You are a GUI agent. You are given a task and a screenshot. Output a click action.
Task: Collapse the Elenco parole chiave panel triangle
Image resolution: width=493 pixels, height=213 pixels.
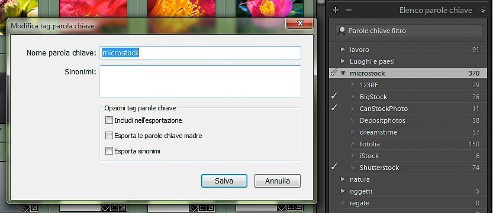point(484,11)
